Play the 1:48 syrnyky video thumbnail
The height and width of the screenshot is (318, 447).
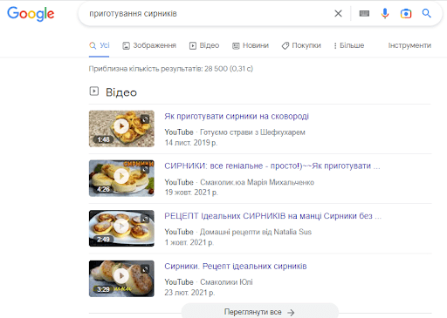(121, 129)
